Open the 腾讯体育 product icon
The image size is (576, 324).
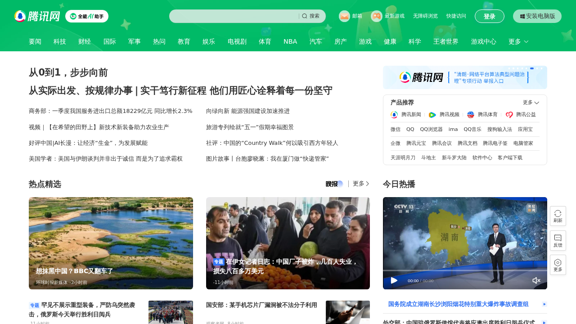[471, 115]
